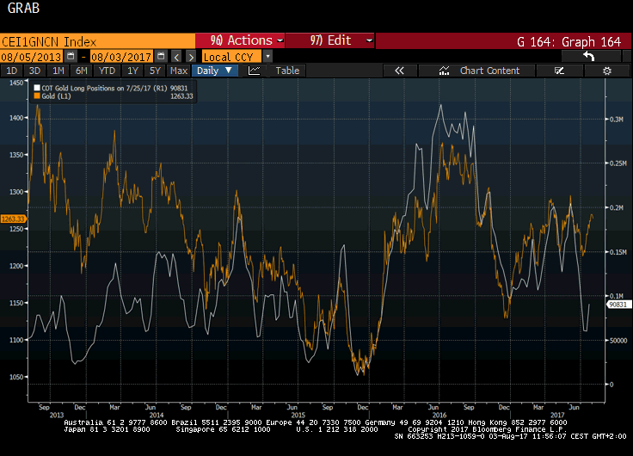This screenshot has width=633, height=456.
Task: Select the 1Y range tab
Action: [132, 71]
